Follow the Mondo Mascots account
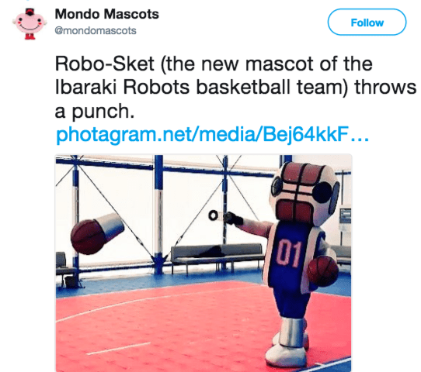Screen dimensions: 421x372 (367, 22)
